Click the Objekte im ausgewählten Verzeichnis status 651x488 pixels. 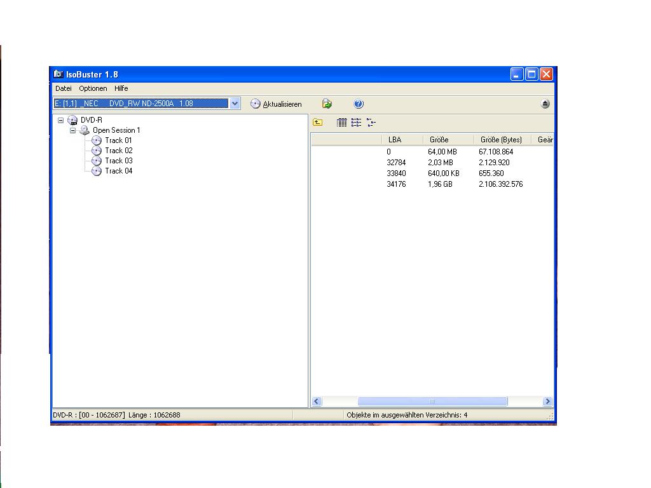pos(407,415)
